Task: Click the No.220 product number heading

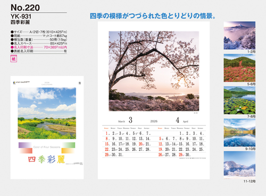Action: point(25,8)
